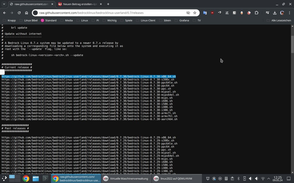Open the clock showing 12:25
The image size is (294, 183).
(278, 178)
